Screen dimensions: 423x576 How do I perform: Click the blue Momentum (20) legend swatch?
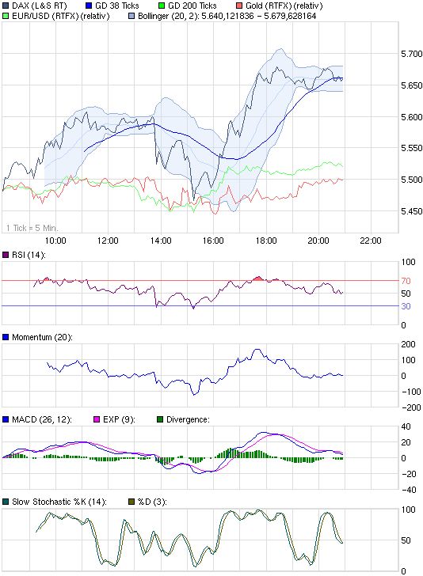click(6, 337)
